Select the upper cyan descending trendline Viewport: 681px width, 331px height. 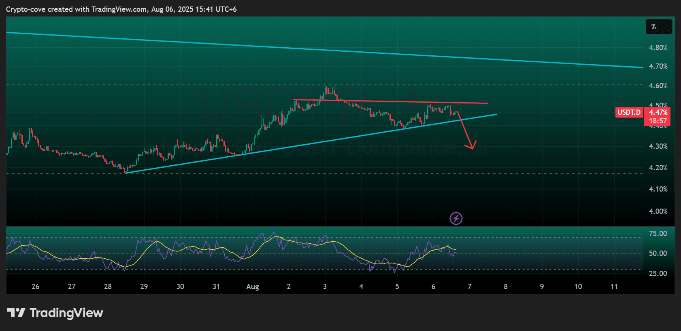click(324, 50)
